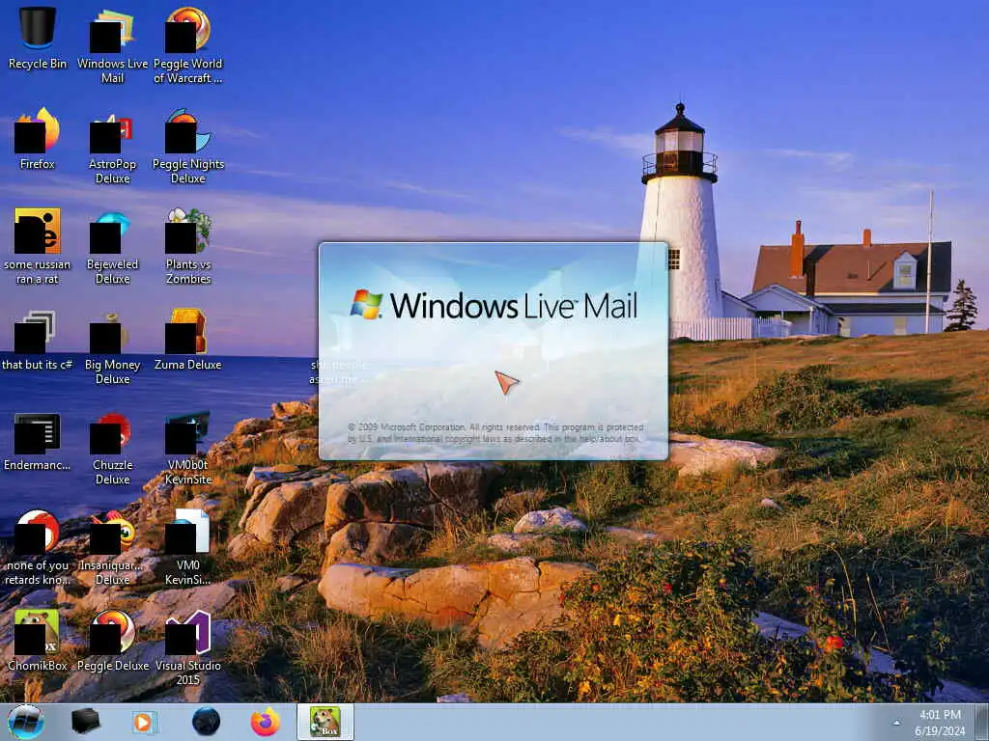Screen dimensions: 989x741
Task: Switch to ChomikBox taskbar button
Action: [325, 722]
